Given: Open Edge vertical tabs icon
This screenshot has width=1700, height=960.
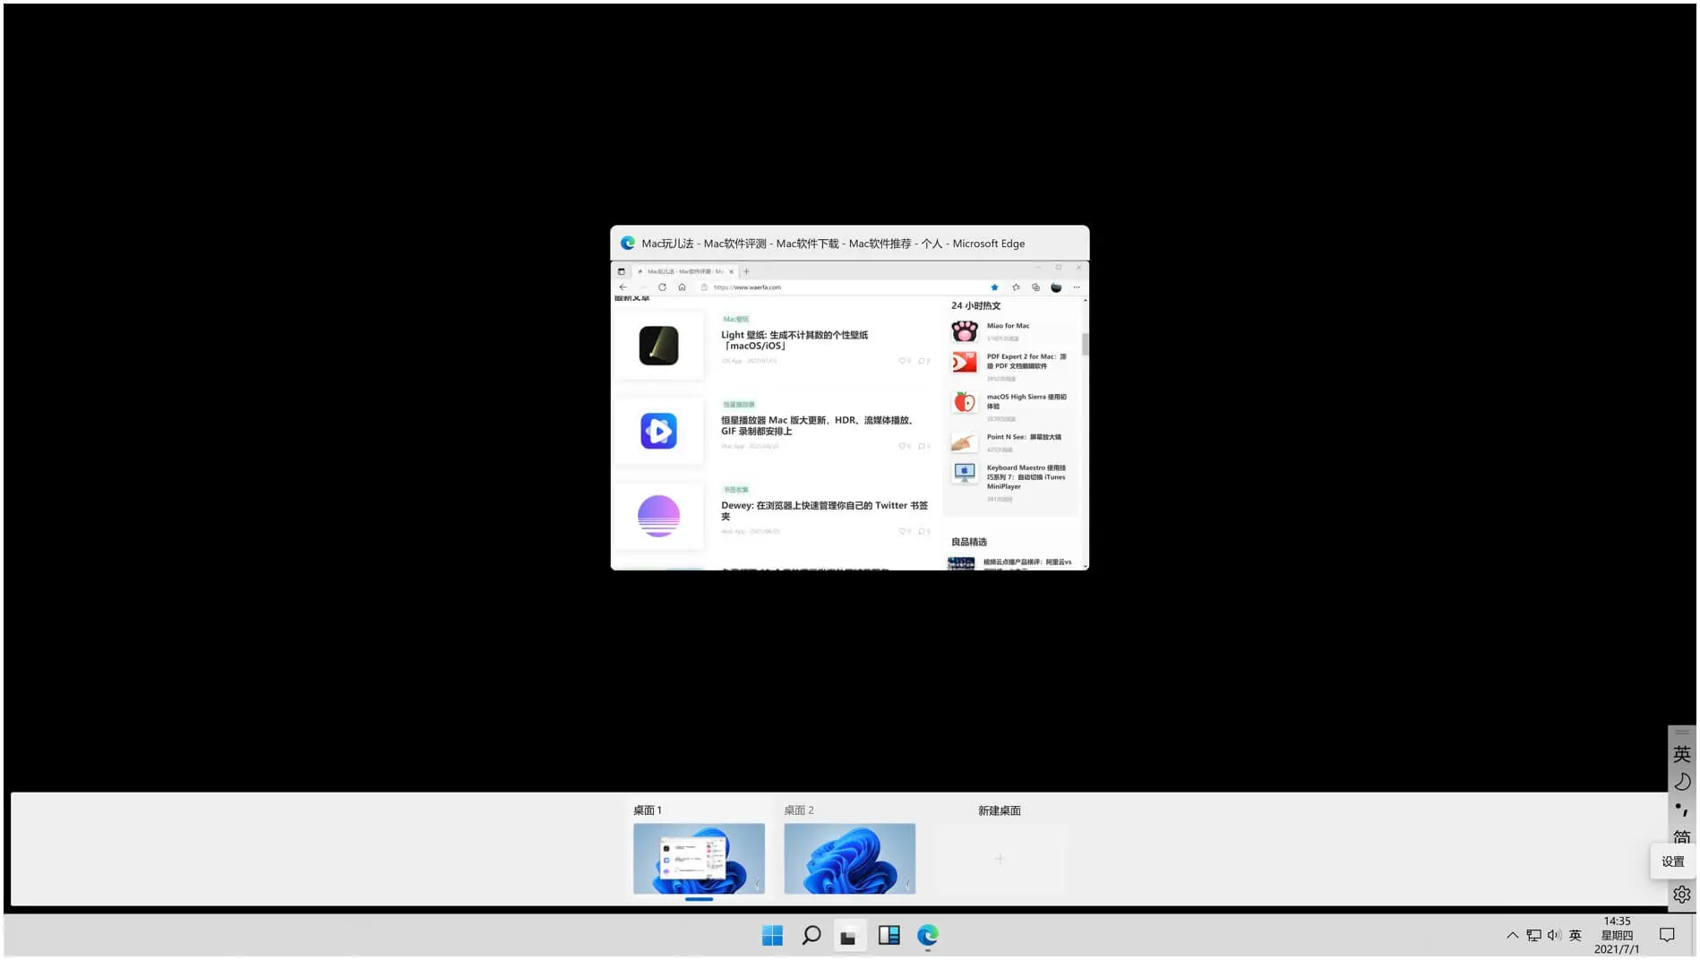Looking at the screenshot, I should pyautogui.click(x=621, y=271).
